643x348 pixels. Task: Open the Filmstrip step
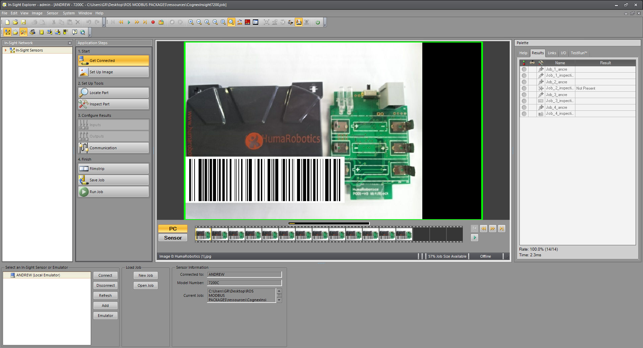coord(114,169)
